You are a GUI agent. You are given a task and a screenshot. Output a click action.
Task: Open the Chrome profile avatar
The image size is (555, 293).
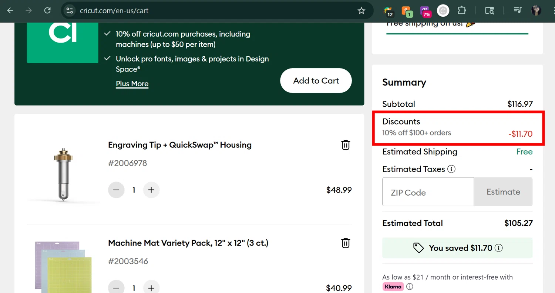pyautogui.click(x=536, y=10)
